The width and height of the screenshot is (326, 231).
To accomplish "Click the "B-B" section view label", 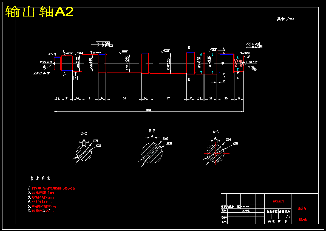I will 152,131.
